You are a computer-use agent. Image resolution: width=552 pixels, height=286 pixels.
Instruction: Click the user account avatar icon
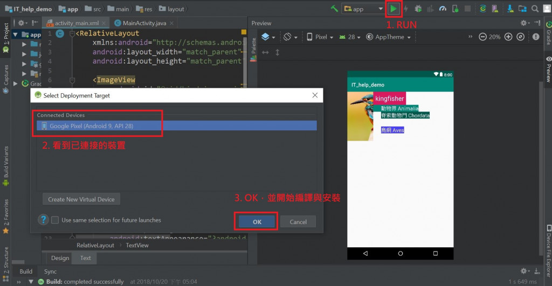[547, 9]
